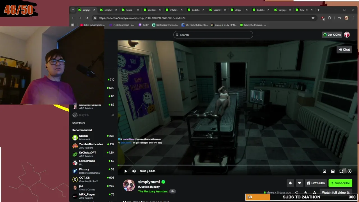Report the clip warning icon
359x202 pixels.
pyautogui.click(x=314, y=193)
